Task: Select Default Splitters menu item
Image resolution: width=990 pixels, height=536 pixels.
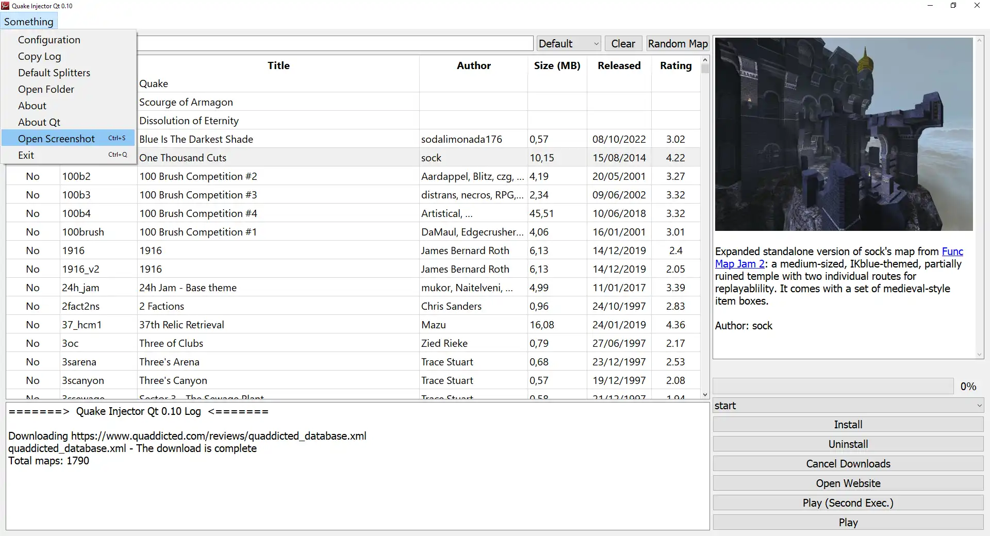Action: point(68,73)
